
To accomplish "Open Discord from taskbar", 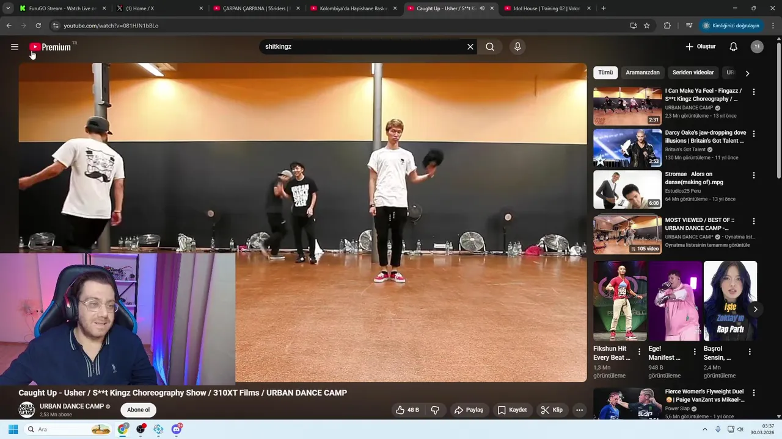I will pyautogui.click(x=177, y=429).
